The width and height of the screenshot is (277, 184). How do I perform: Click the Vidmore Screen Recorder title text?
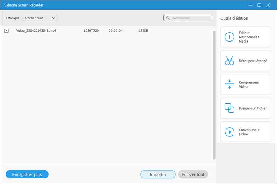(x=24, y=5)
